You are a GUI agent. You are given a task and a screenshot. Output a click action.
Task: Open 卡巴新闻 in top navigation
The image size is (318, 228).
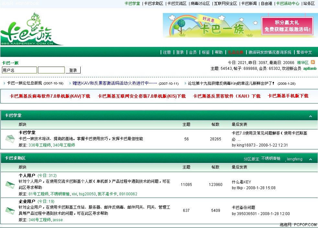pos(249,4)
